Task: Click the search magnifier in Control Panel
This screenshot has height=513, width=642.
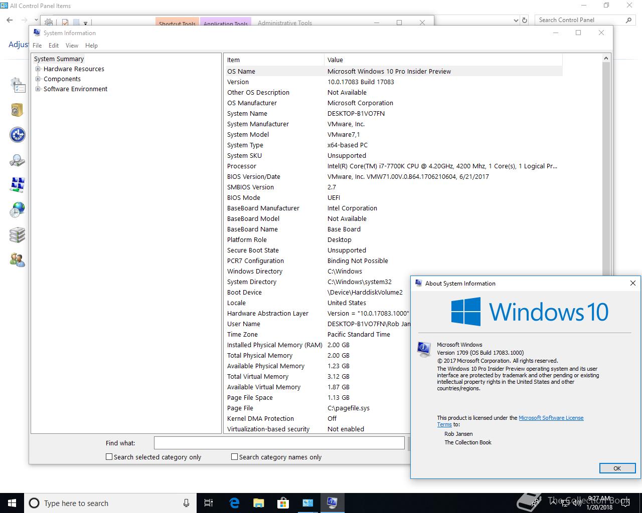Action: click(628, 20)
